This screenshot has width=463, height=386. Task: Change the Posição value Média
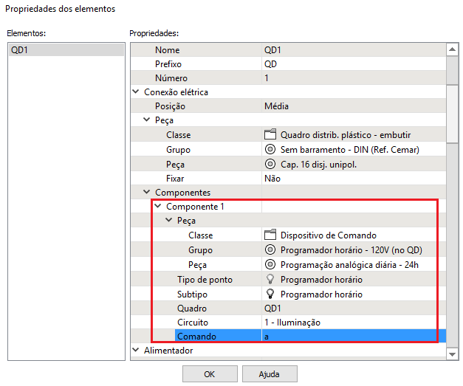tap(353, 106)
